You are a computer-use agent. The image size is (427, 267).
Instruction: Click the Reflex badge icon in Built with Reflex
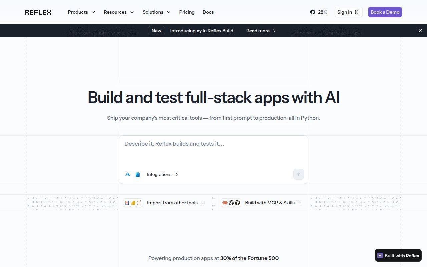(x=380, y=256)
